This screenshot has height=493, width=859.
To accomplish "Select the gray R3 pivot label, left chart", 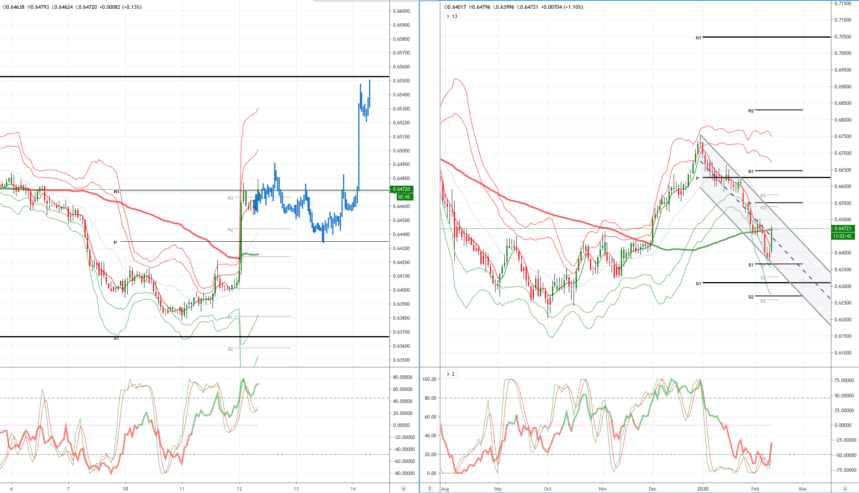I will pyautogui.click(x=230, y=198).
